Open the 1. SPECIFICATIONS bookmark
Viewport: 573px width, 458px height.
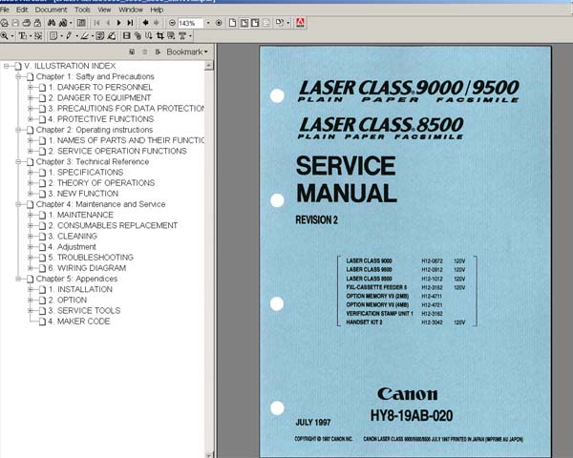(86, 173)
